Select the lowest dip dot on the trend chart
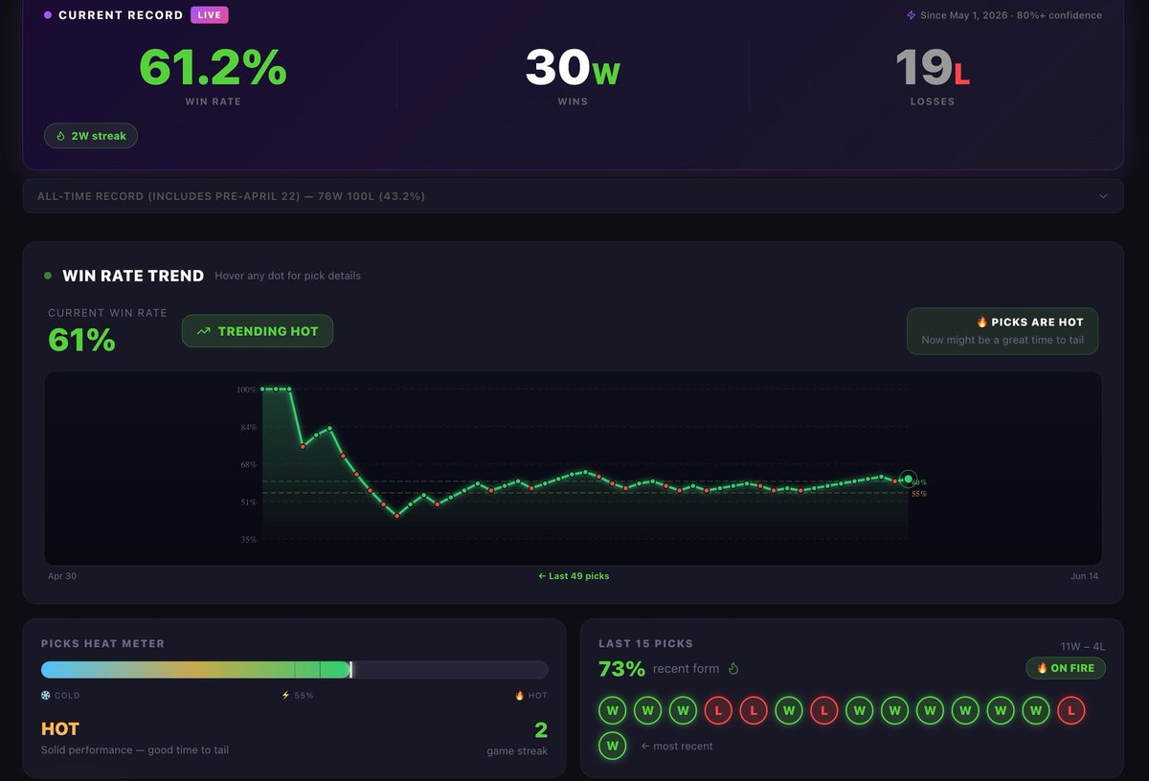 [397, 515]
